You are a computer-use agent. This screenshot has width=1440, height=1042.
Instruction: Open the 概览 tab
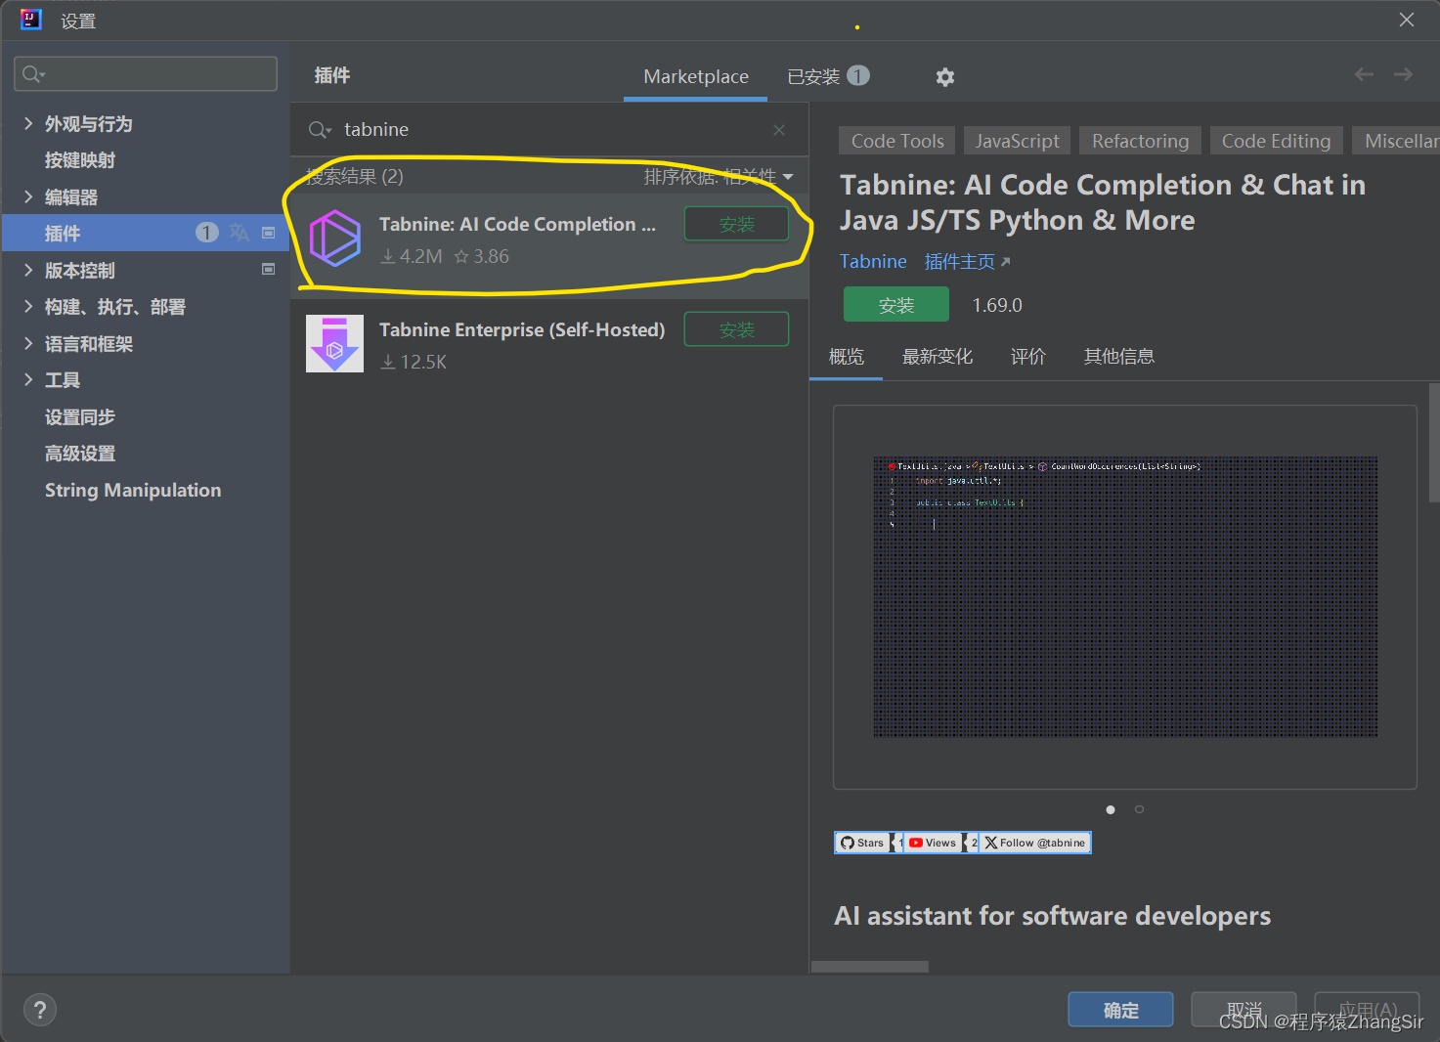click(x=847, y=357)
